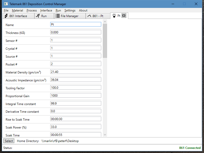Click the Material Density input field

click(x=76, y=72)
